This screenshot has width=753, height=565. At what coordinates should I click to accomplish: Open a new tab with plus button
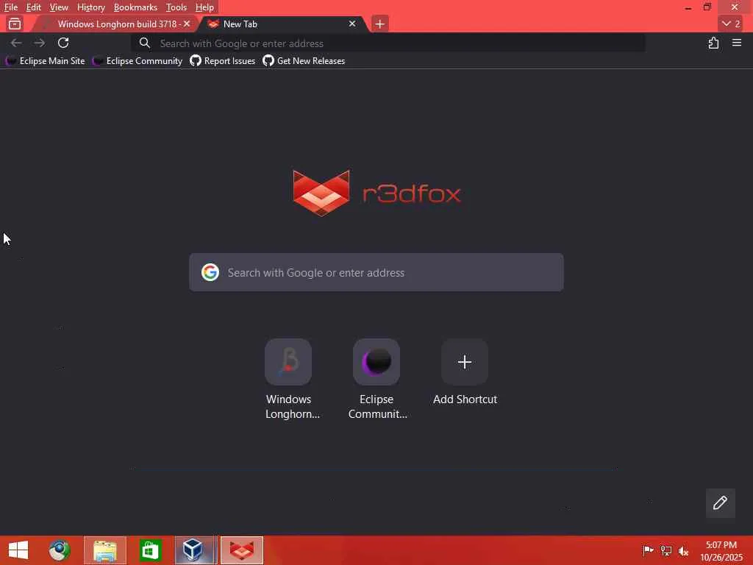click(x=380, y=24)
